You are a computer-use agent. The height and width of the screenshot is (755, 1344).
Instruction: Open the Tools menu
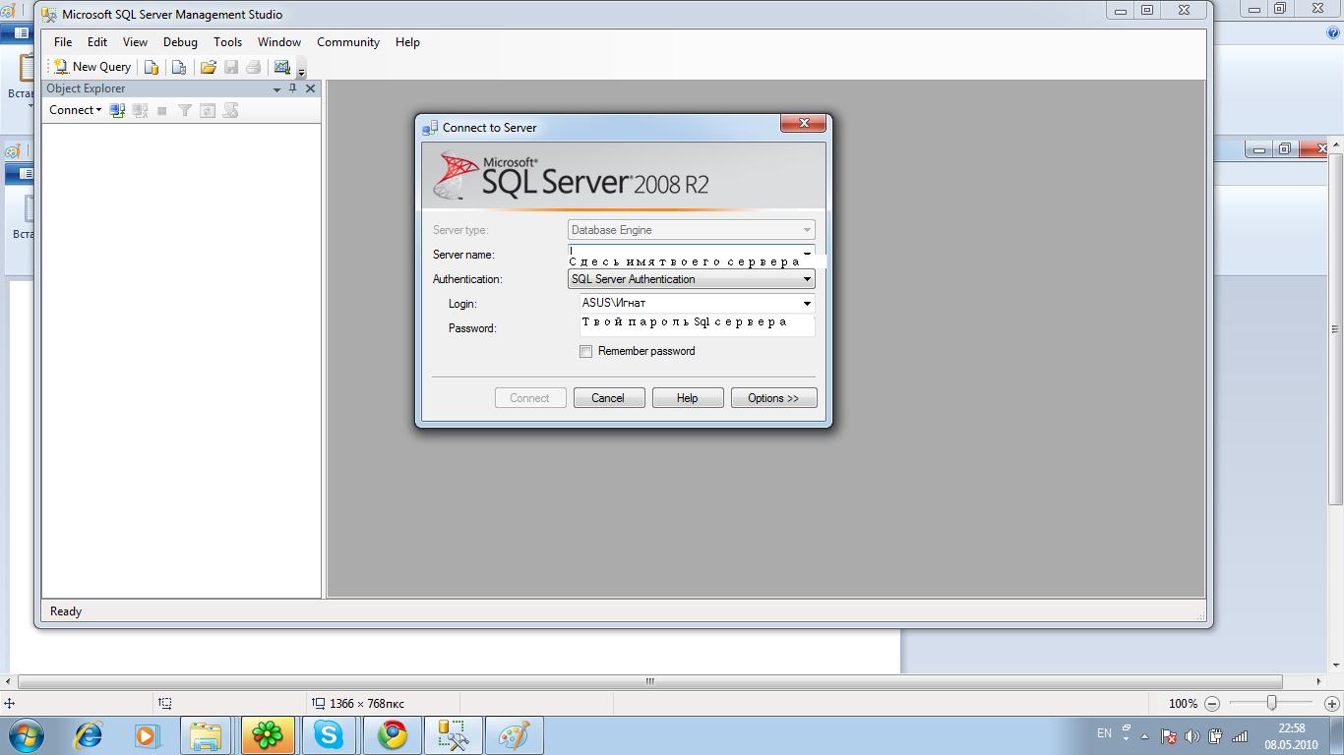click(x=227, y=42)
